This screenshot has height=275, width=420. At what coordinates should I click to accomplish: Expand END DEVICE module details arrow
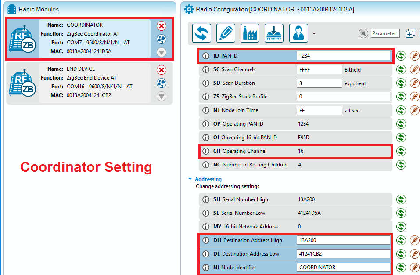(162, 96)
